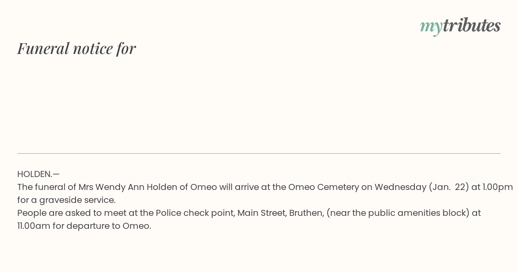Click the 'Funeral notice for' heading
This screenshot has height=272, width=518.
coord(76,48)
